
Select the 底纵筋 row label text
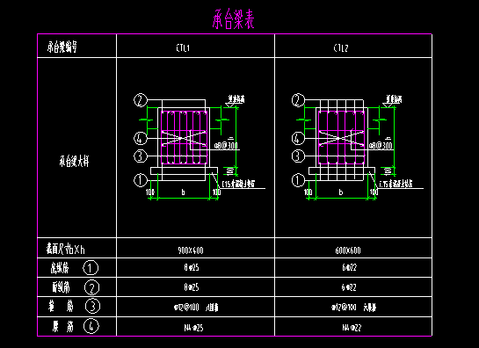(x=60, y=268)
